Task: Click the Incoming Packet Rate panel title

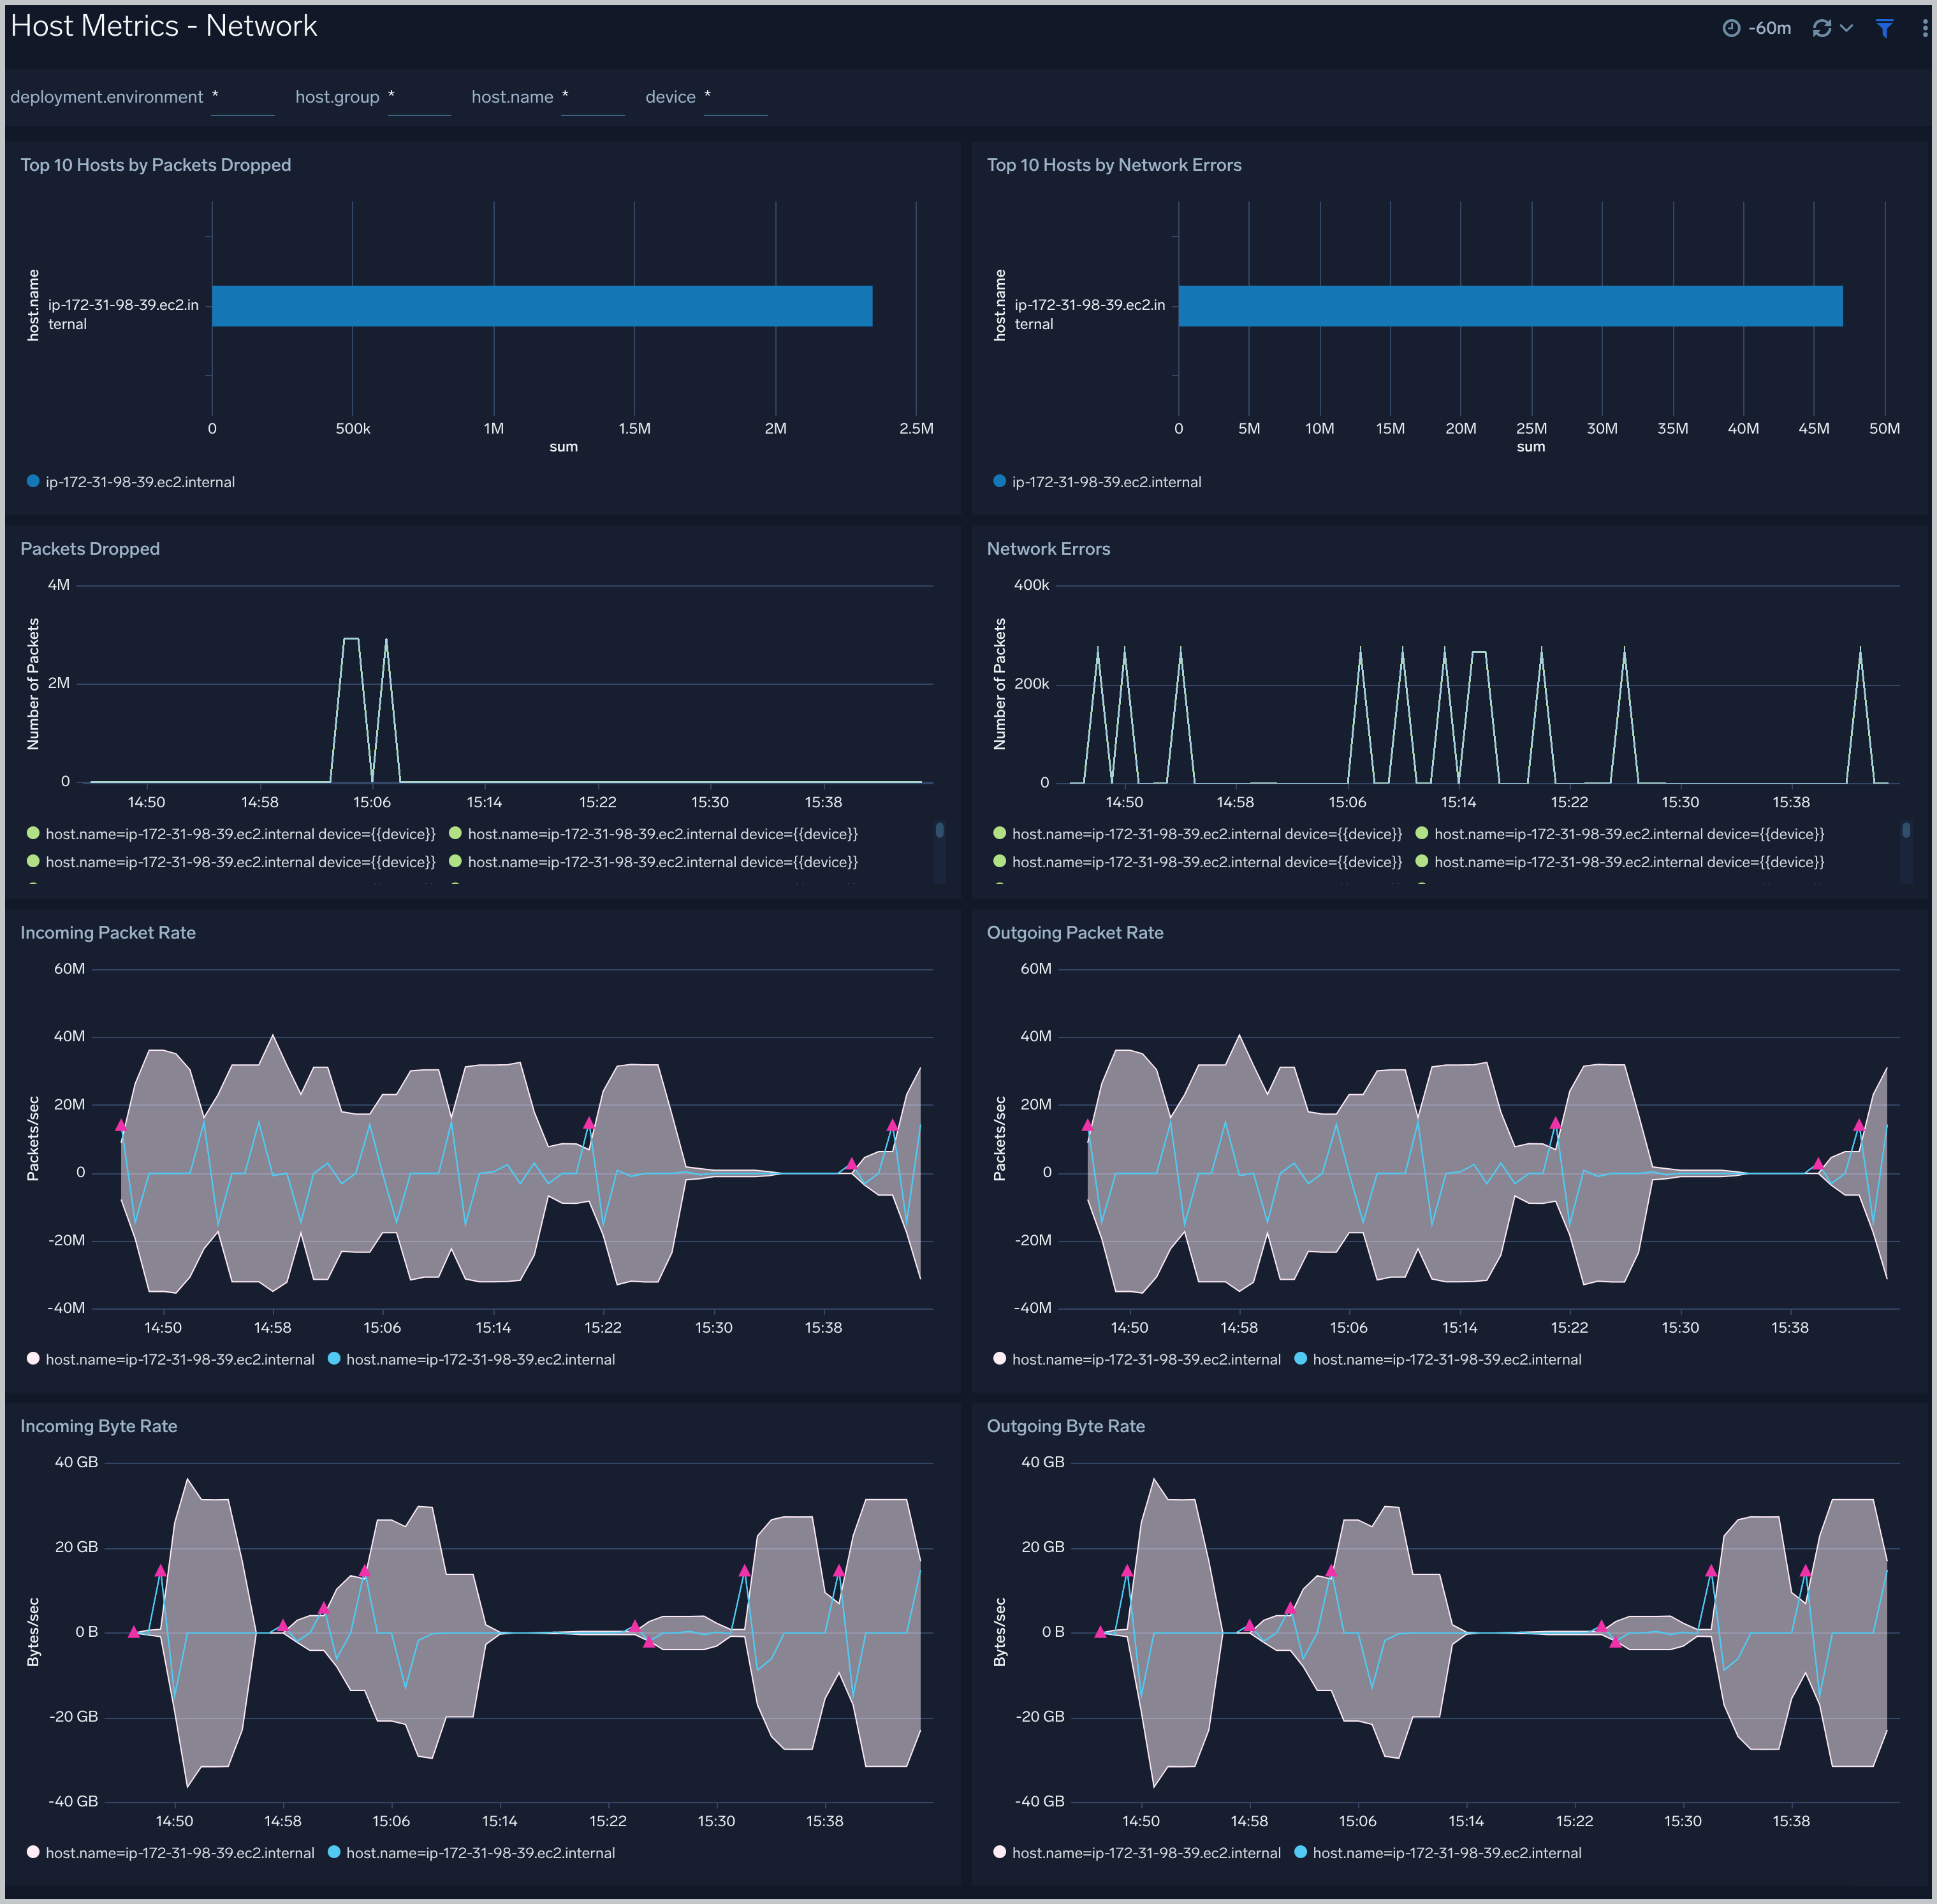Action: coord(108,933)
